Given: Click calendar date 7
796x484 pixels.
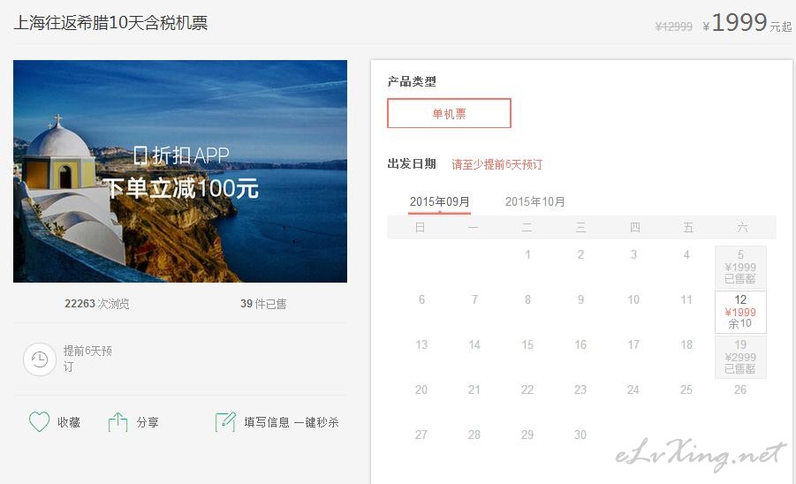Looking at the screenshot, I should tap(474, 299).
